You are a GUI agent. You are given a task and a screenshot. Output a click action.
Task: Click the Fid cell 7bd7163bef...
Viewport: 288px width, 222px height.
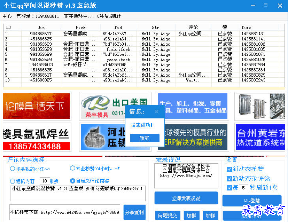(x=117, y=54)
